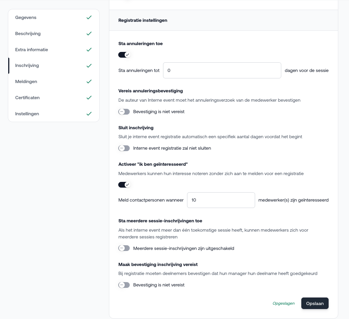Open Instellingen in the sidebar menu
This screenshot has height=319, width=349.
coord(27,114)
